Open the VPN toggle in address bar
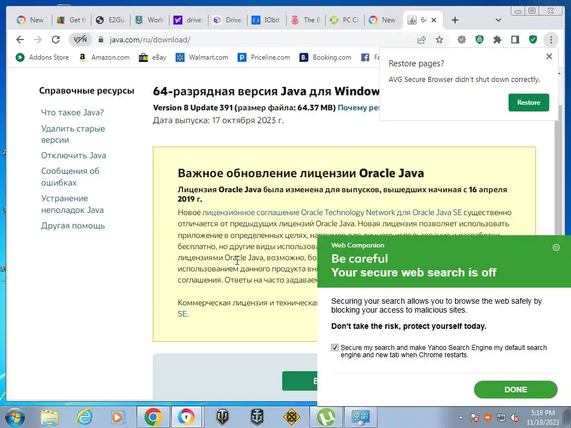Screen dimensions: 571x428 click(x=80, y=40)
